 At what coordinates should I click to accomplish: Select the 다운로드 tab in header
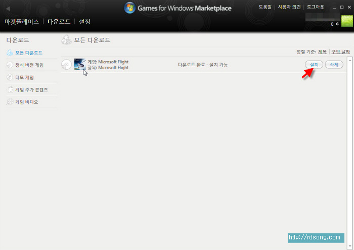(58, 22)
